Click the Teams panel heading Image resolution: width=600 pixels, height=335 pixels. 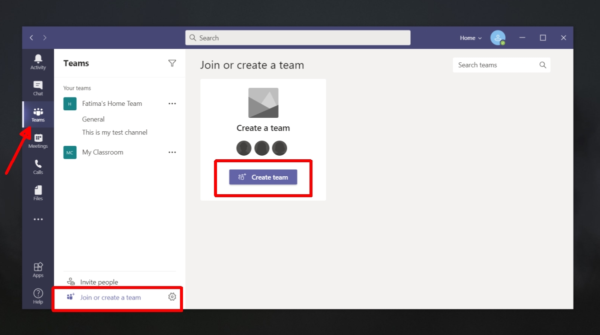click(76, 63)
